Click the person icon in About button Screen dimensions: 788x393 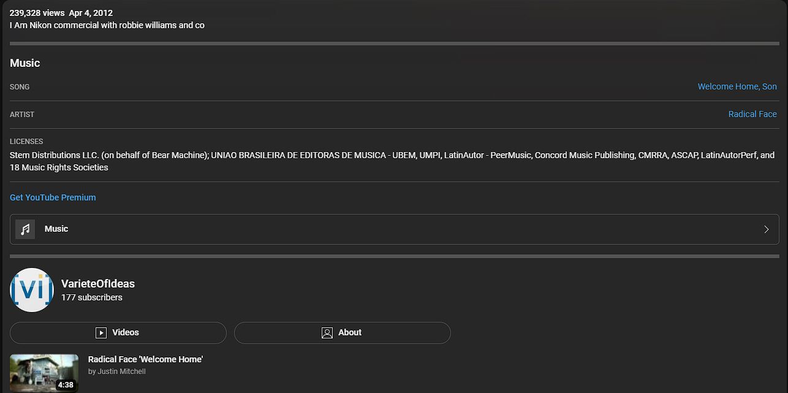[327, 333]
